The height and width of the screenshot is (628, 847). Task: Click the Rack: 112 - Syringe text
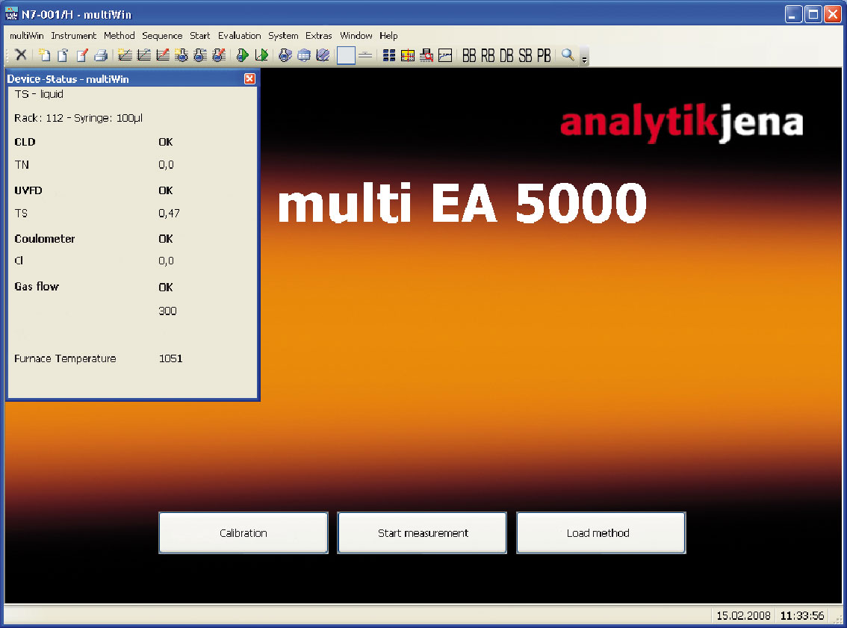pos(78,118)
